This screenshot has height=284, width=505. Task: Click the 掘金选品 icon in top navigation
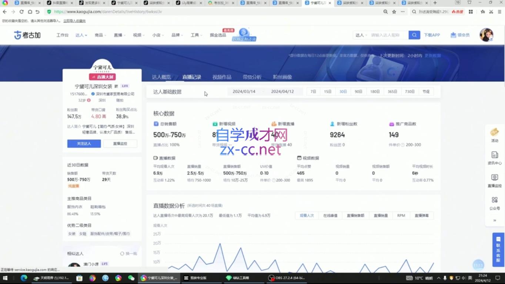[218, 35]
